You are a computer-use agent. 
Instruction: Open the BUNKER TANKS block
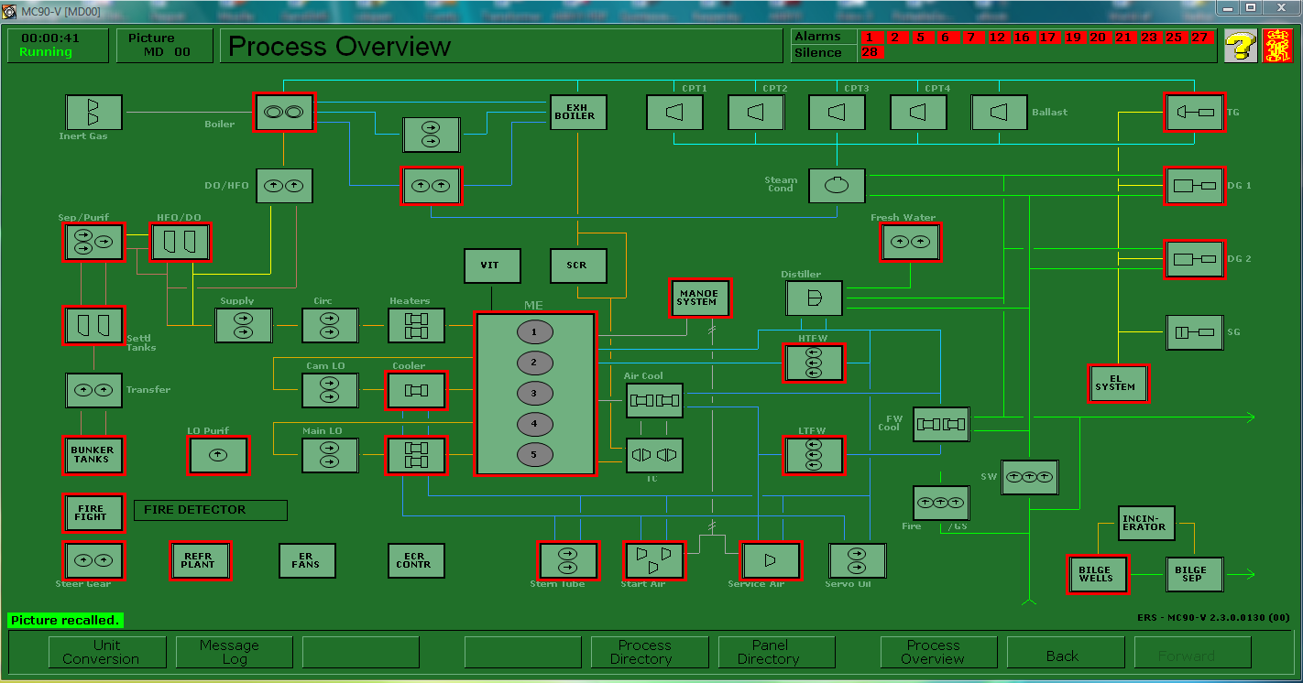93,455
